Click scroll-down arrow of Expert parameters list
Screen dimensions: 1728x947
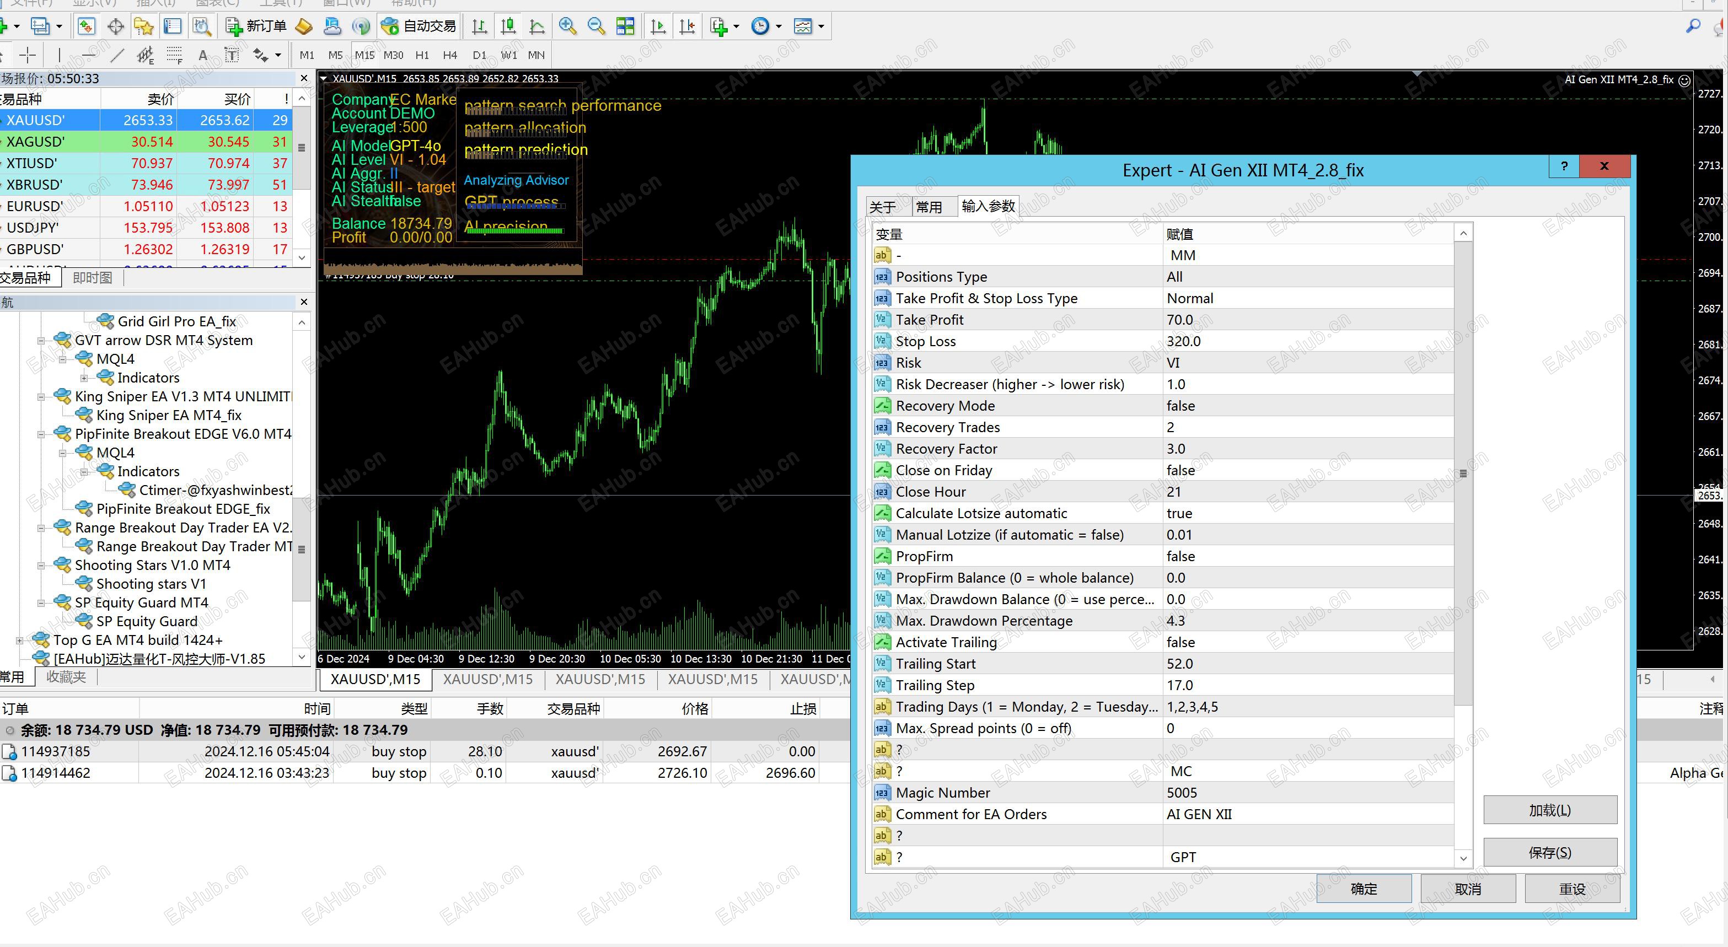pyautogui.click(x=1463, y=858)
